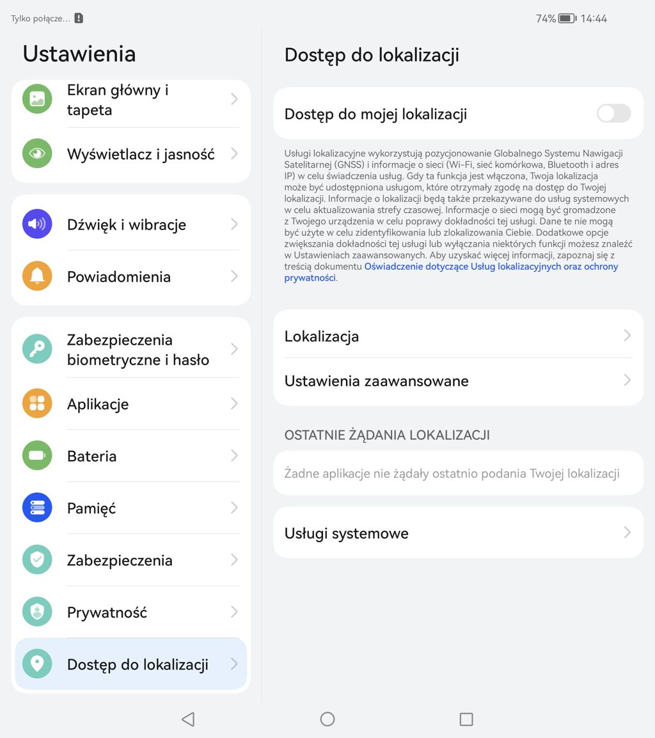Expand Ustawienia zaawansowane chevron
The width and height of the screenshot is (655, 738).
[x=627, y=381]
